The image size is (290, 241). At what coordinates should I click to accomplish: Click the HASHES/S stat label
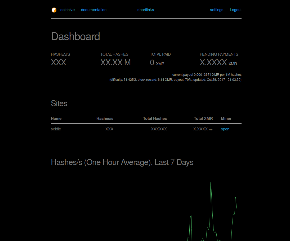(x=60, y=54)
